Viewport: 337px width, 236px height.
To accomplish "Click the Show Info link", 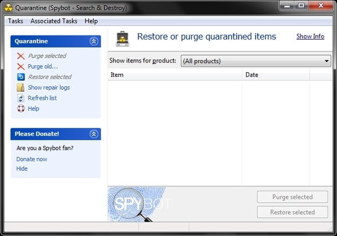I will [x=310, y=36].
